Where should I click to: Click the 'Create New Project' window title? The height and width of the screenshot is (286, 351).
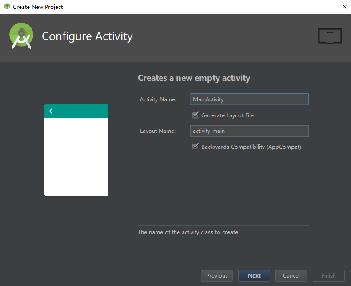tap(38, 7)
